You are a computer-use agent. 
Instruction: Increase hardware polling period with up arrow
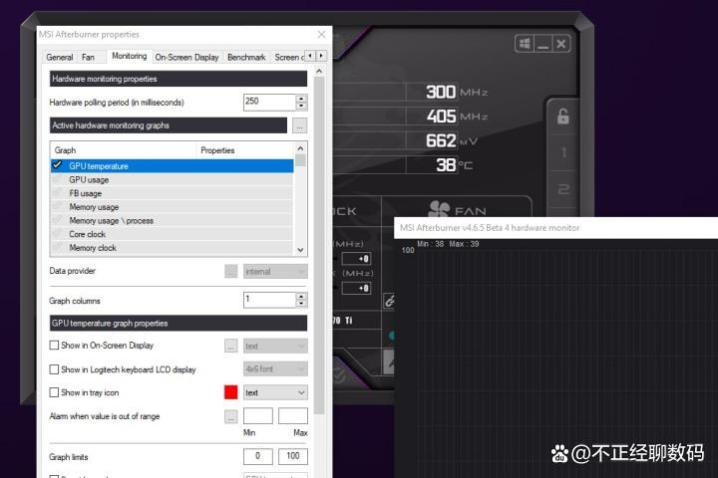(301, 98)
